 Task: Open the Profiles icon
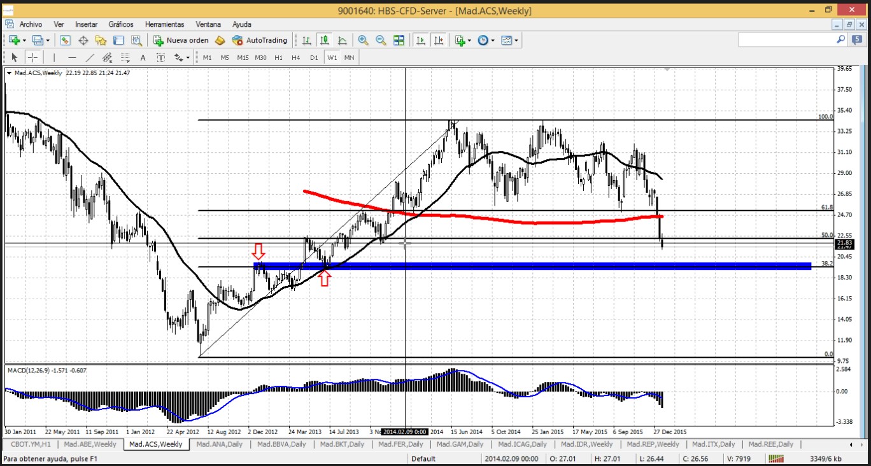click(37, 40)
